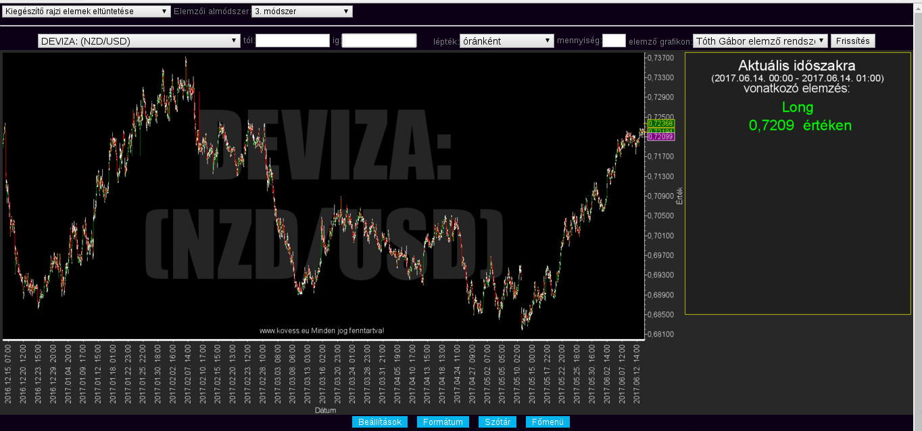Open the DEVIZA: (NZD/USD) instrument selector
Screen dimensions: 922x431
(x=139, y=41)
